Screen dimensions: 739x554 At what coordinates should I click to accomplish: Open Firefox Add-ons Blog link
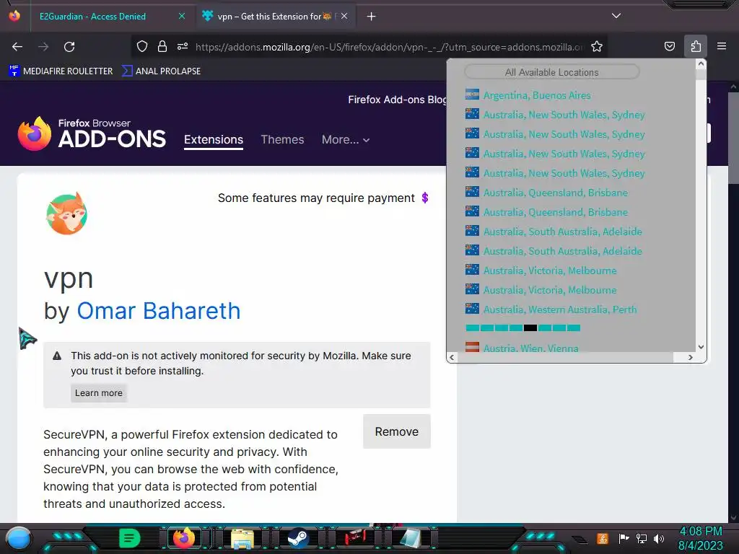coord(397,100)
